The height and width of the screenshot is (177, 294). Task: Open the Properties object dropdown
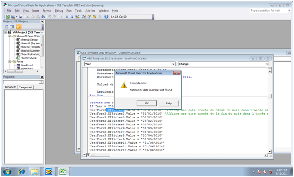pyautogui.click(x=41, y=82)
